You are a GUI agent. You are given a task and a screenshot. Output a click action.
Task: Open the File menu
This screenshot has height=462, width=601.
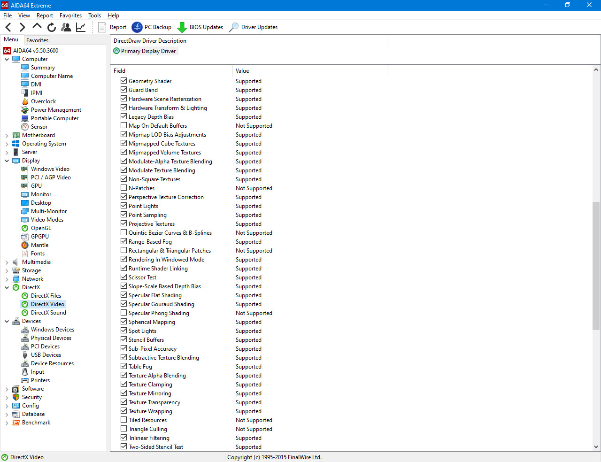click(x=8, y=15)
